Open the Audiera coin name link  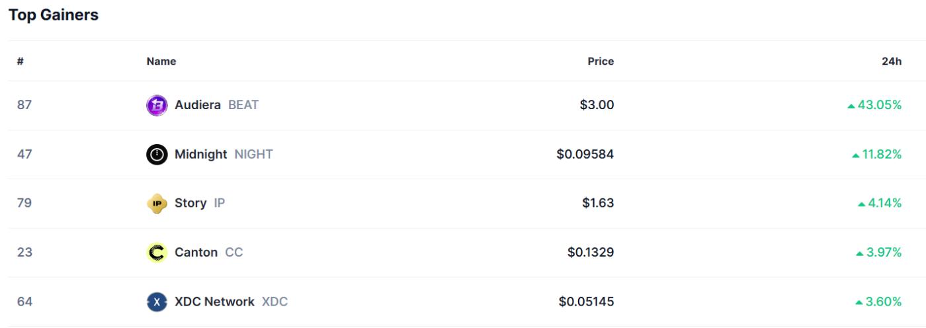(198, 105)
